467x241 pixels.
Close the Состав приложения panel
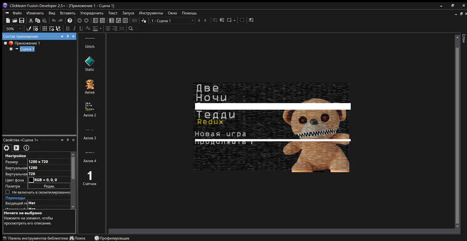pyautogui.click(x=73, y=36)
